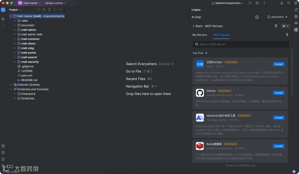Open the Services tool window icon
This screenshot has width=299, height=174.
3,146
